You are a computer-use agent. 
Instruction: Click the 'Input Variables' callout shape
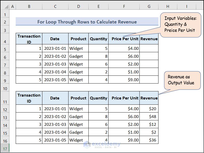coord(180,25)
